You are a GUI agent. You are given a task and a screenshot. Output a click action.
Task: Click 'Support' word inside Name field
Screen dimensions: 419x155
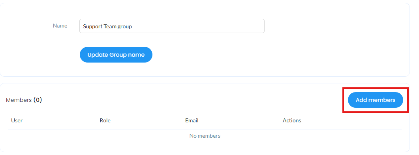click(x=91, y=27)
